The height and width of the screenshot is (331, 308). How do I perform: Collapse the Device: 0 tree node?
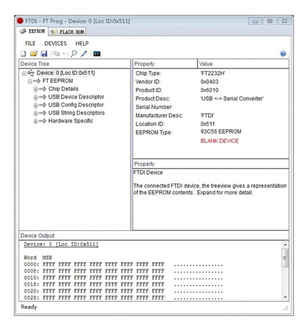[24, 73]
